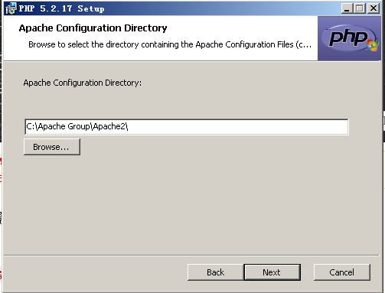The image size is (385, 293).
Task: Click the PHP logo in the banner
Action: click(349, 38)
